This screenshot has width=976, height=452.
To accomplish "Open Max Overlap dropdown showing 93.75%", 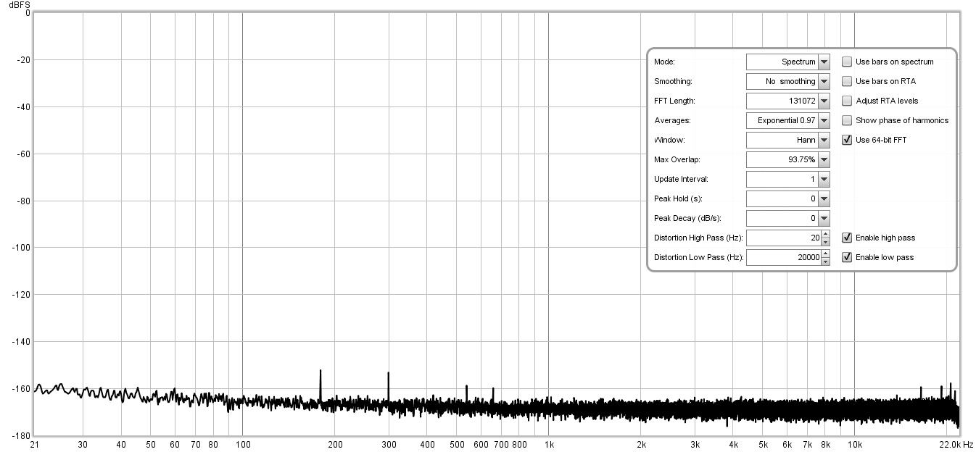I will point(787,160).
